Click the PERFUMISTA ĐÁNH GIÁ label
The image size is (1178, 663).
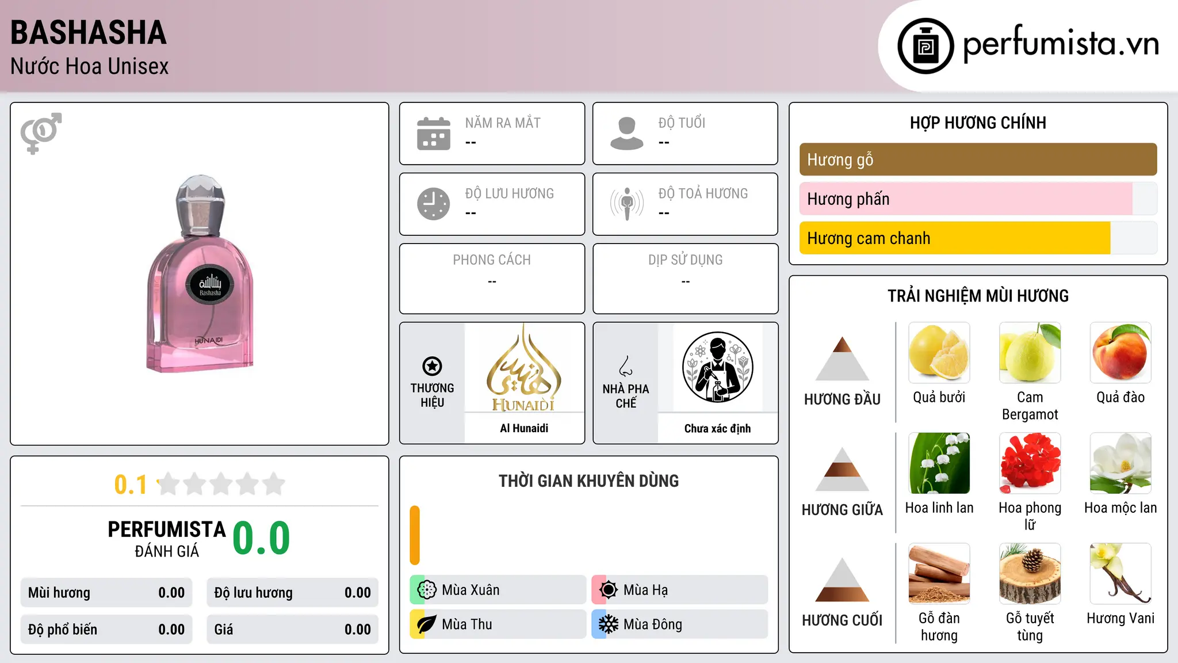(x=167, y=539)
